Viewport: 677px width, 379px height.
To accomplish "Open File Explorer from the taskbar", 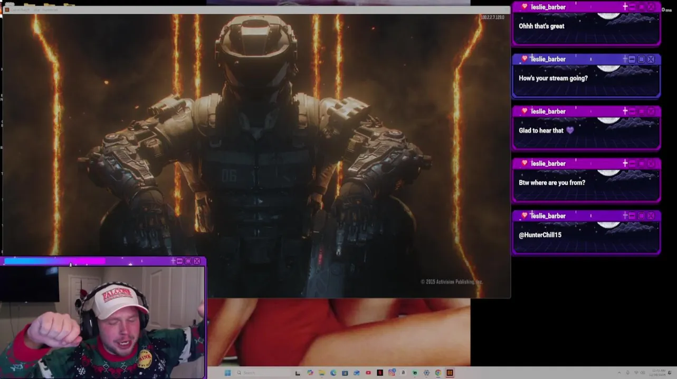I will (x=321, y=373).
